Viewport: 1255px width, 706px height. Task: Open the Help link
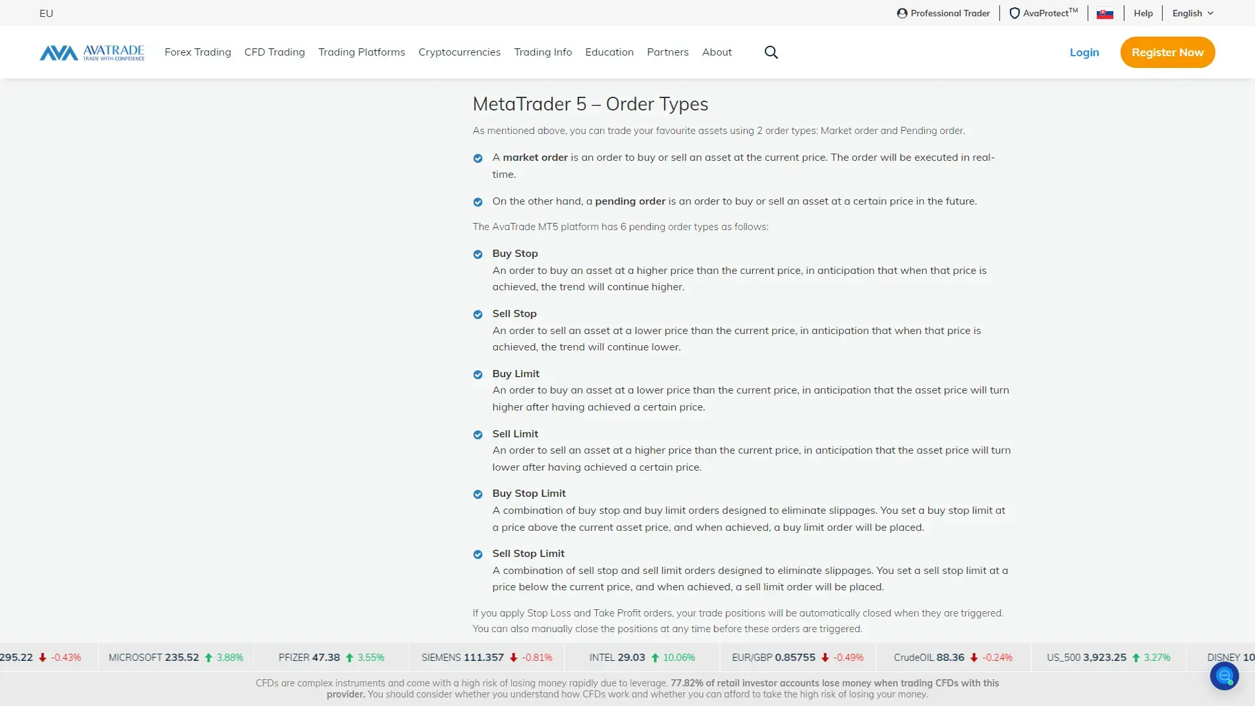1143,13
